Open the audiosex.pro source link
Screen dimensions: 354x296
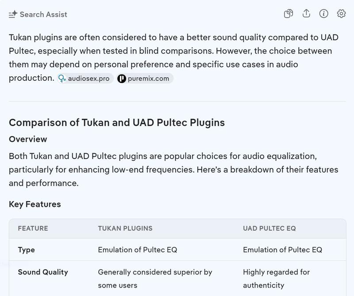tap(88, 79)
